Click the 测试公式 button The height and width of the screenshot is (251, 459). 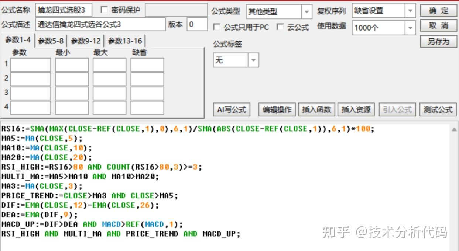(438, 109)
